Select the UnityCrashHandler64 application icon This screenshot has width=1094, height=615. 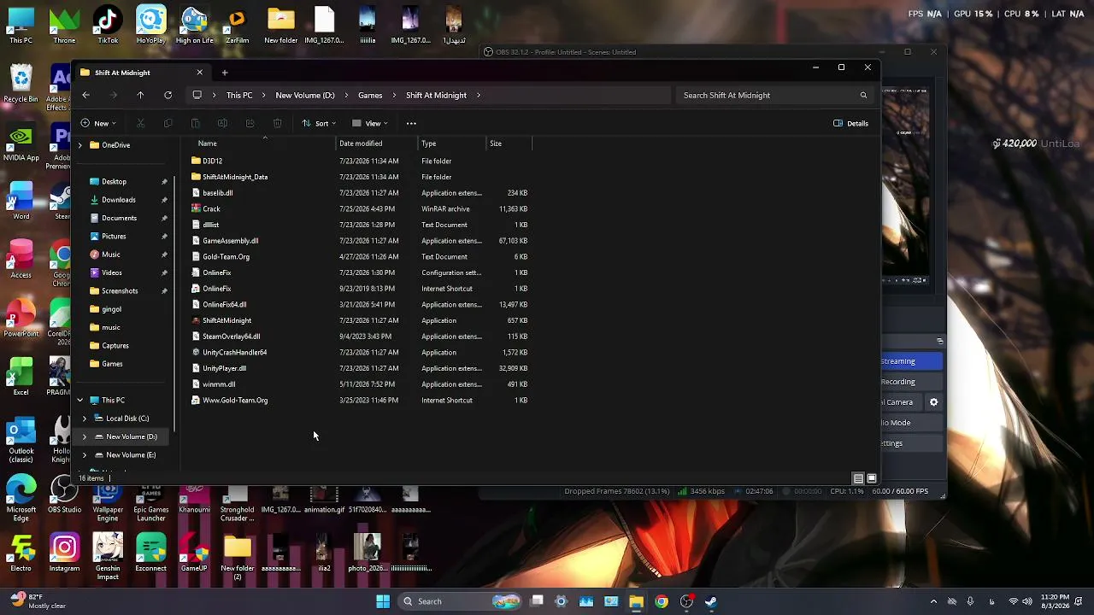click(x=196, y=352)
